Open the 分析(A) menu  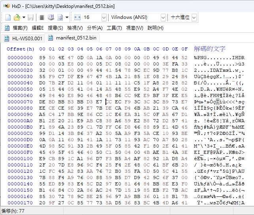pos(95,28)
